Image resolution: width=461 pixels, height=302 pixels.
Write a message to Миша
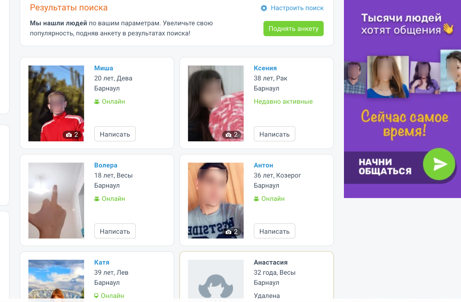(x=115, y=134)
